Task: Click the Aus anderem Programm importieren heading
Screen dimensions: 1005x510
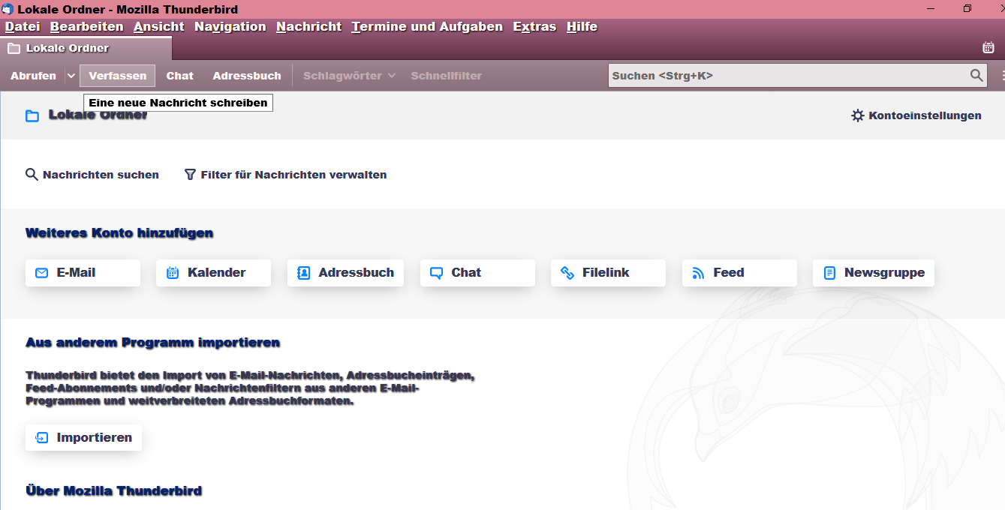Action: [153, 343]
